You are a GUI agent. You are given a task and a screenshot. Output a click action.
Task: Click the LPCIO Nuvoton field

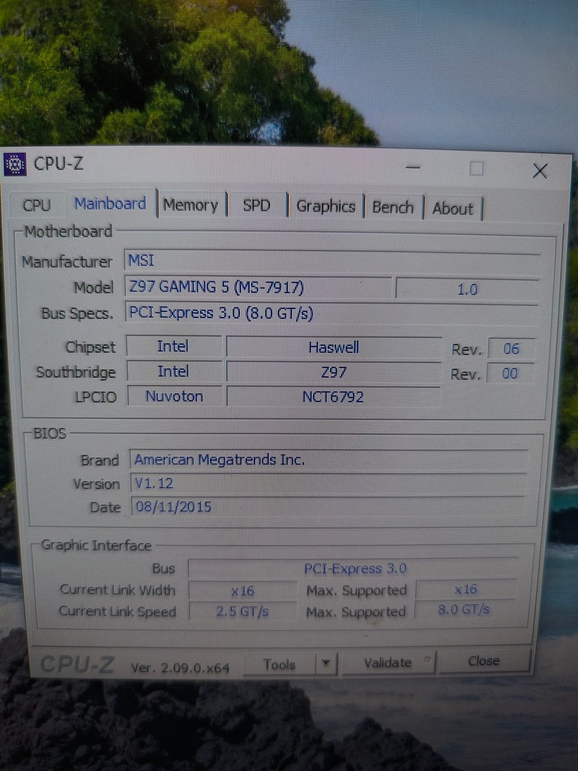click(174, 396)
